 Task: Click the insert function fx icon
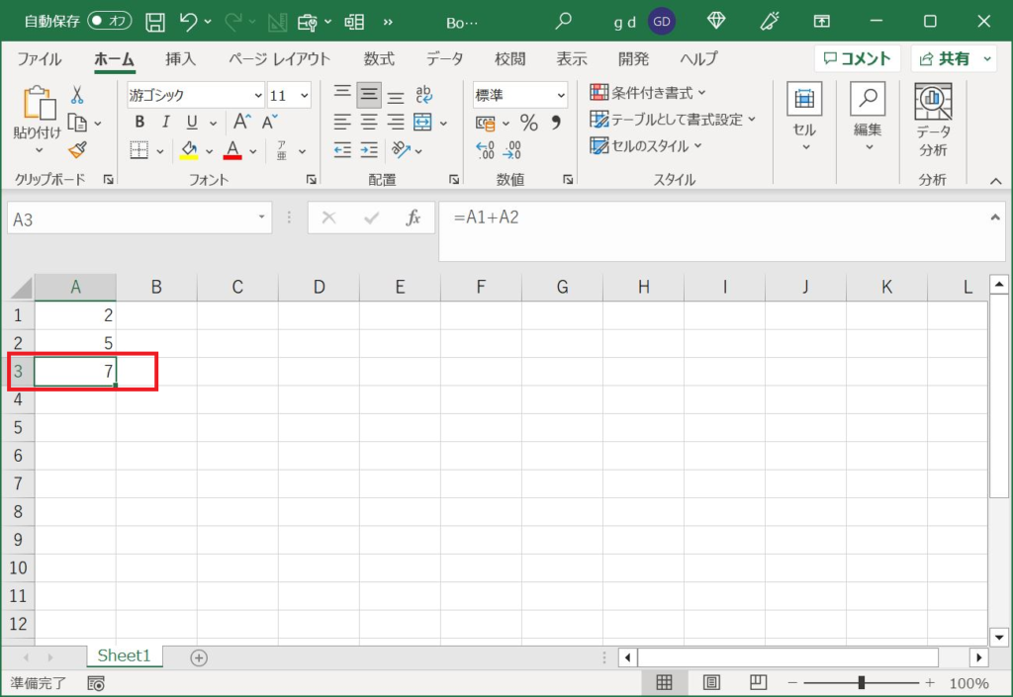click(x=414, y=218)
